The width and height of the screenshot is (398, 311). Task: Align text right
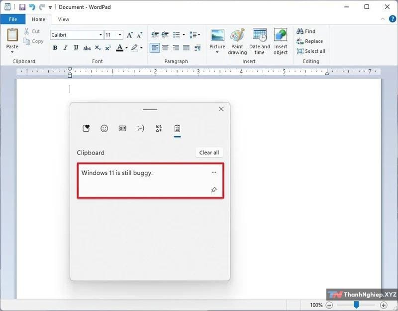[176, 47]
